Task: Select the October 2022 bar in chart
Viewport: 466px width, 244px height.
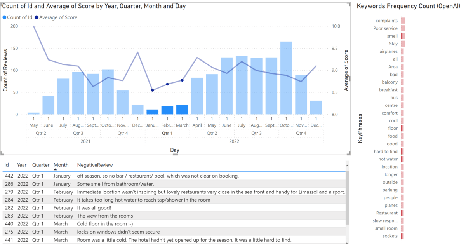Action: [x=286, y=78]
